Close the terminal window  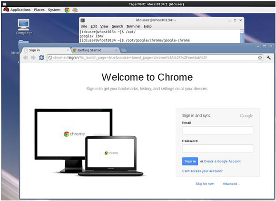241,20
